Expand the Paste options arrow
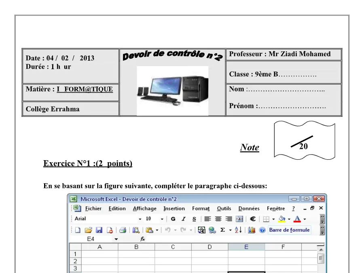Viewport: 364px width, 273px height. tap(157, 230)
